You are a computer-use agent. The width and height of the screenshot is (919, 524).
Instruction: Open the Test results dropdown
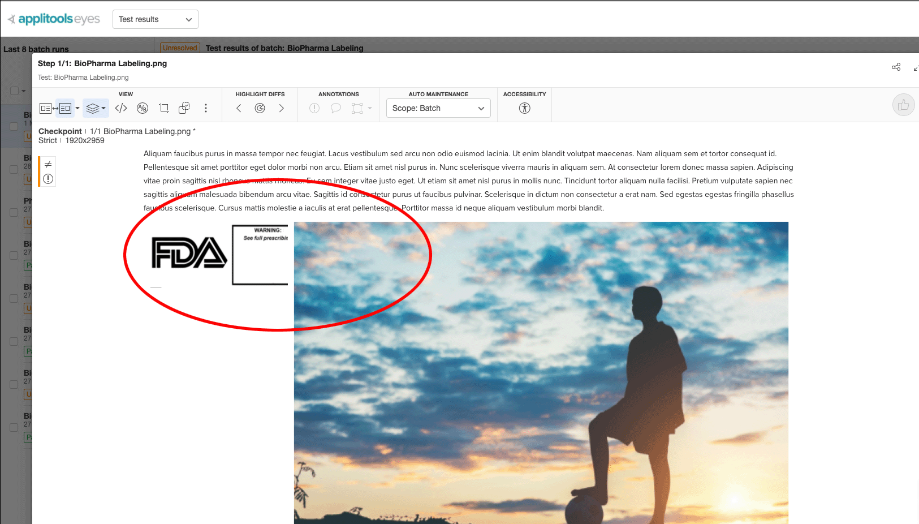click(154, 19)
